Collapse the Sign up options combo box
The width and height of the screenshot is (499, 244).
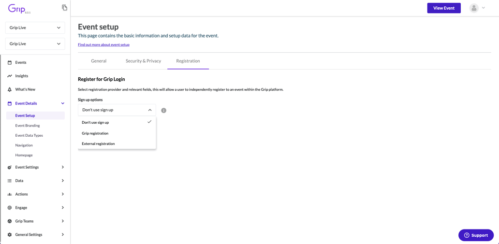(x=117, y=110)
